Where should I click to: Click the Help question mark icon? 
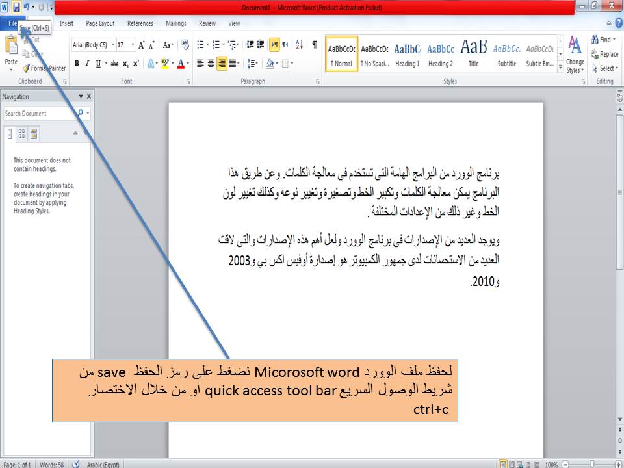[619, 23]
